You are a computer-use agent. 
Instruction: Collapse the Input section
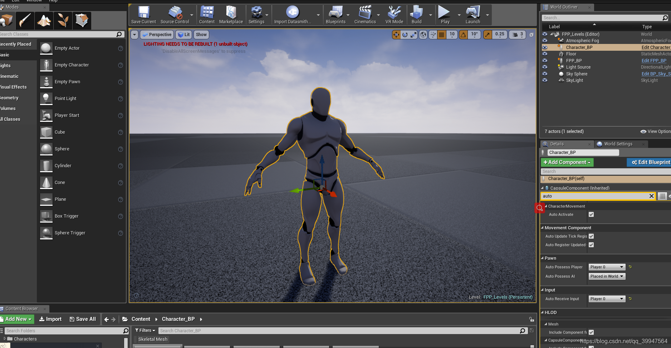click(542, 290)
